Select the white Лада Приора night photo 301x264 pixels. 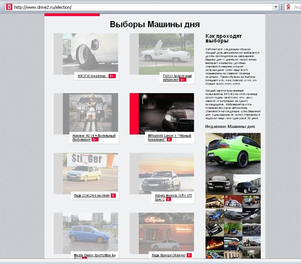point(166,233)
